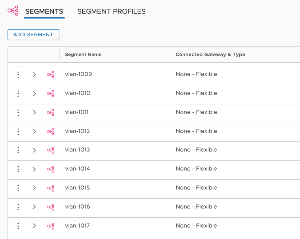Screen dimensions: 300x239
Task: Expand details for vlan-1012
Action: tap(34, 131)
